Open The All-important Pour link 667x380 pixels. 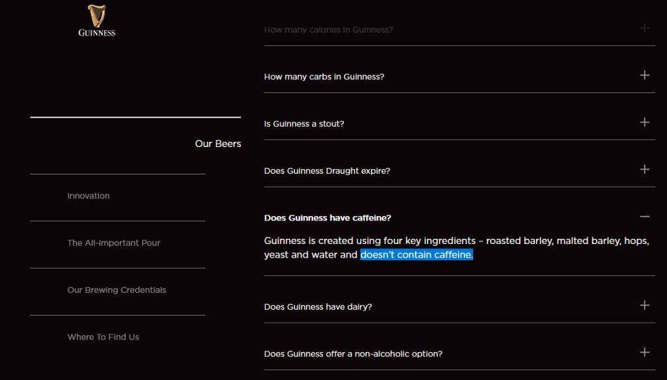coord(113,243)
